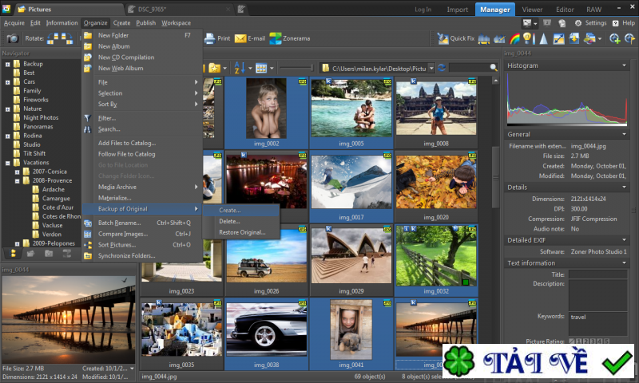Viewport: 639px width, 383px height.
Task: Click the Help button
Action: pos(623,23)
